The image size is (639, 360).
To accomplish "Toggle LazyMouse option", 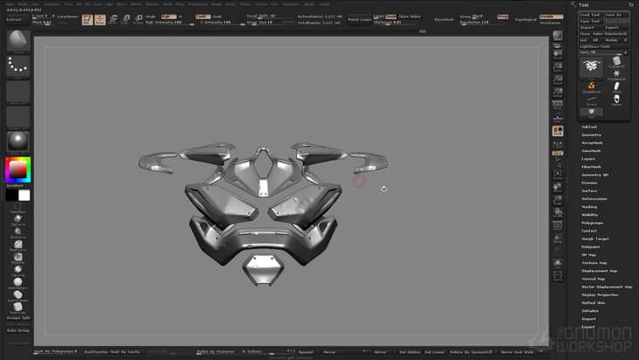I will pyautogui.click(x=67, y=17).
